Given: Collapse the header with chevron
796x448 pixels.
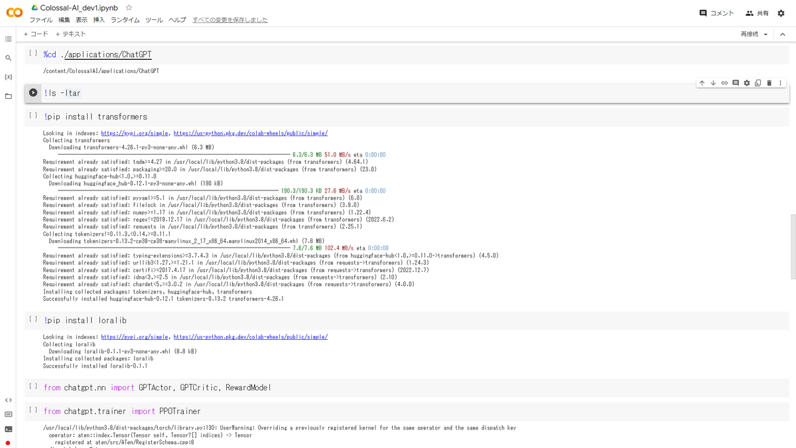Looking at the screenshot, I should click(x=782, y=34).
